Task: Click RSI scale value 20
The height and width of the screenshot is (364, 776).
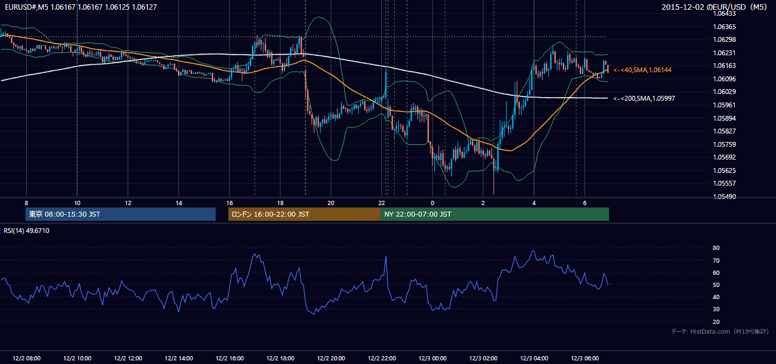Action: (x=716, y=322)
